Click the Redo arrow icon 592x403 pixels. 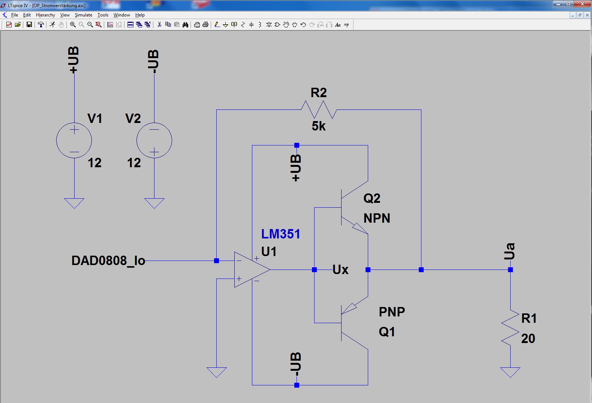pyautogui.click(x=312, y=25)
